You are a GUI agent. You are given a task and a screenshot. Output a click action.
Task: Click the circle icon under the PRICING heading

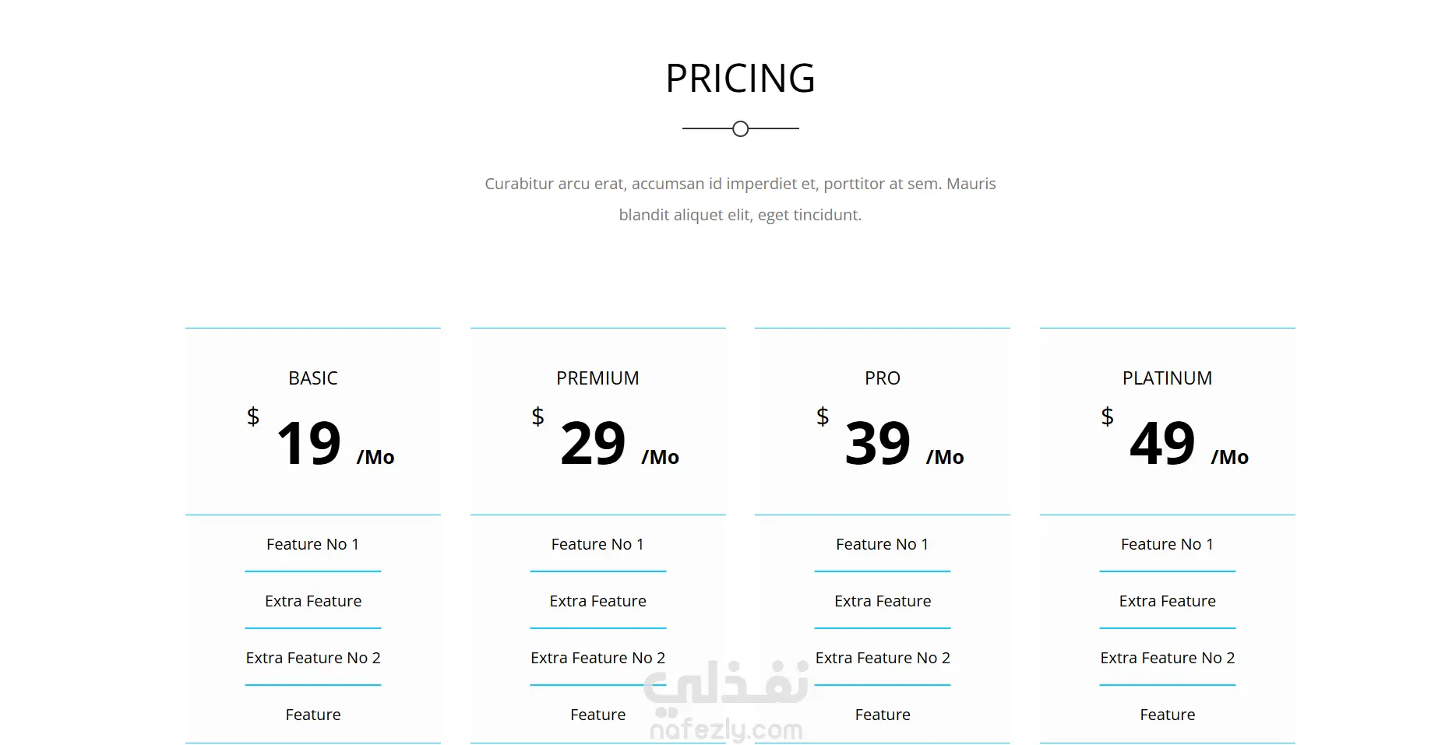click(740, 128)
